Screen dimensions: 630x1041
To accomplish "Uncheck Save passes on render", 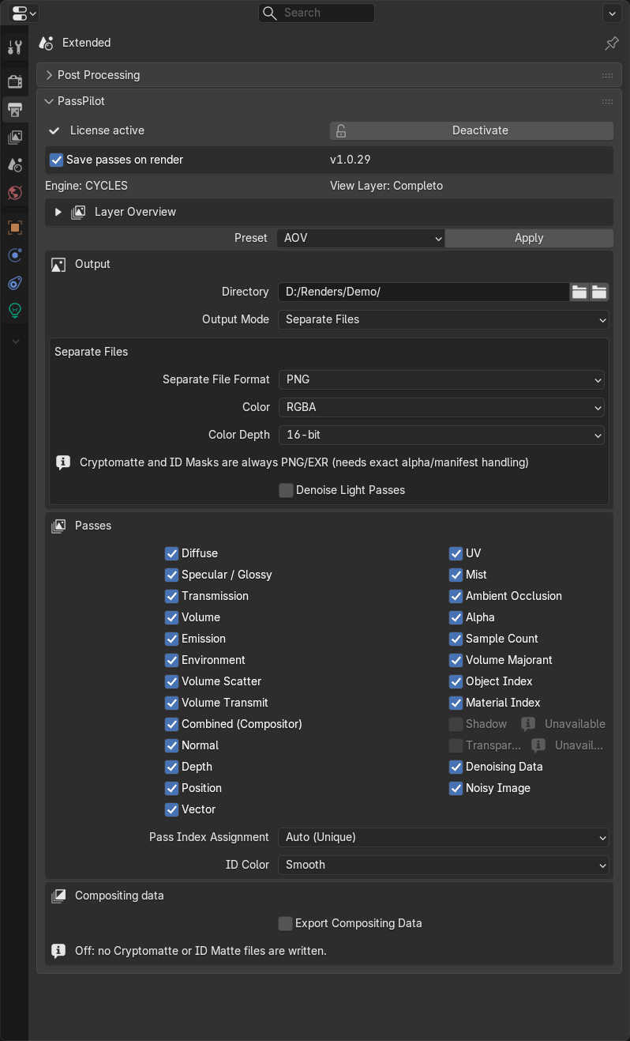I will [57, 160].
